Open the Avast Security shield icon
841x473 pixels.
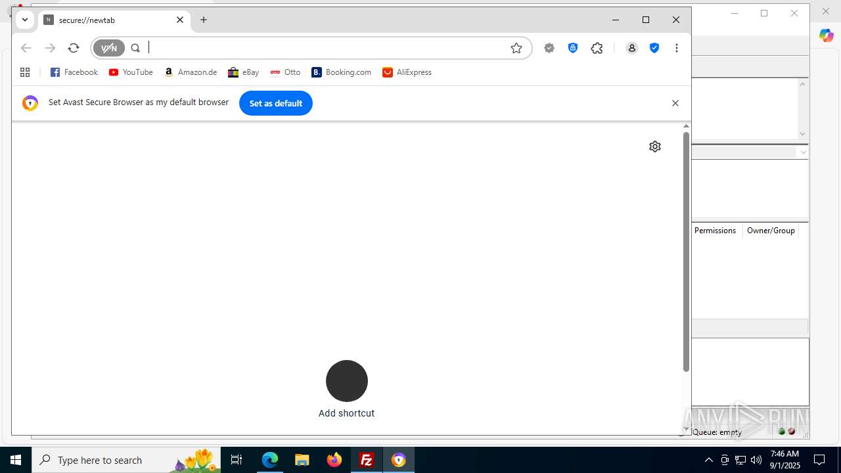(654, 48)
